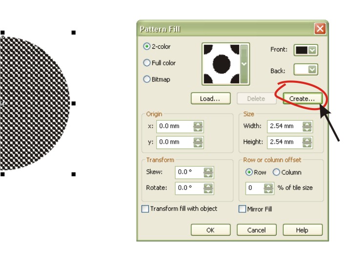The height and width of the screenshot is (263, 346).
Task: Select the Bitmap pattern type
Action: (147, 79)
